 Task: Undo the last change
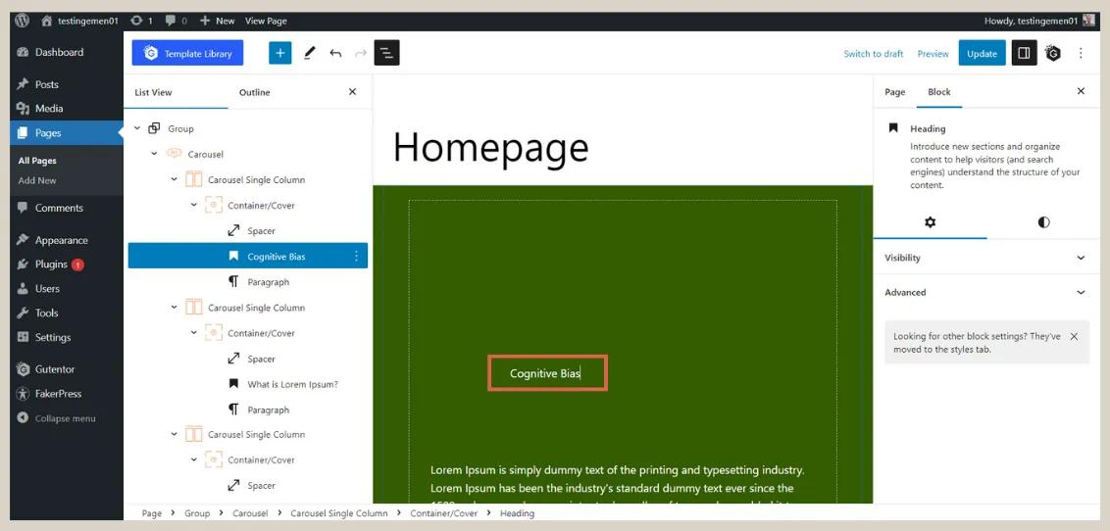(335, 53)
